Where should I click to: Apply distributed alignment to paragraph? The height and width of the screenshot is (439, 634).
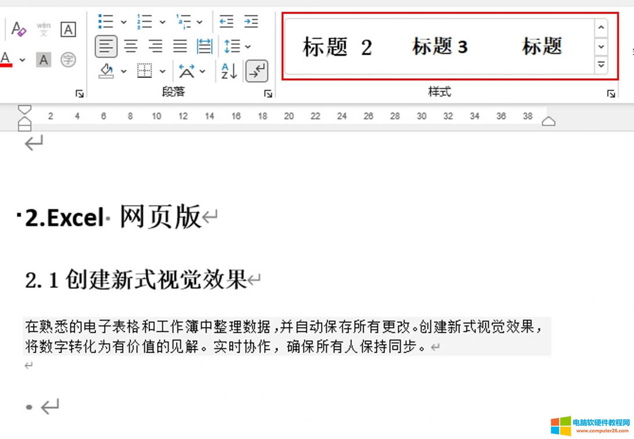coord(204,46)
